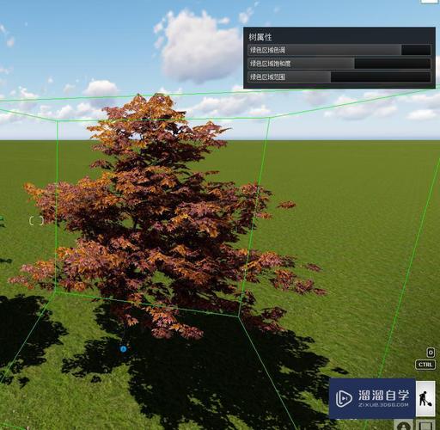This screenshot has width=440, height=430.
Task: Click the white button at top-right corner
Action: (431, 2)
